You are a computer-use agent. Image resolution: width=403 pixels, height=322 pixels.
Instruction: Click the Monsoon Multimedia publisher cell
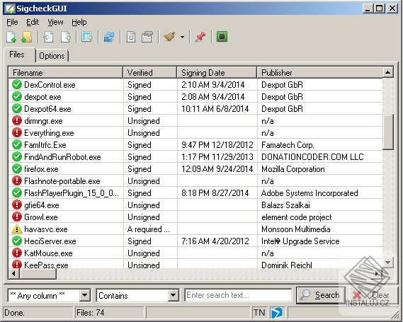click(x=295, y=229)
